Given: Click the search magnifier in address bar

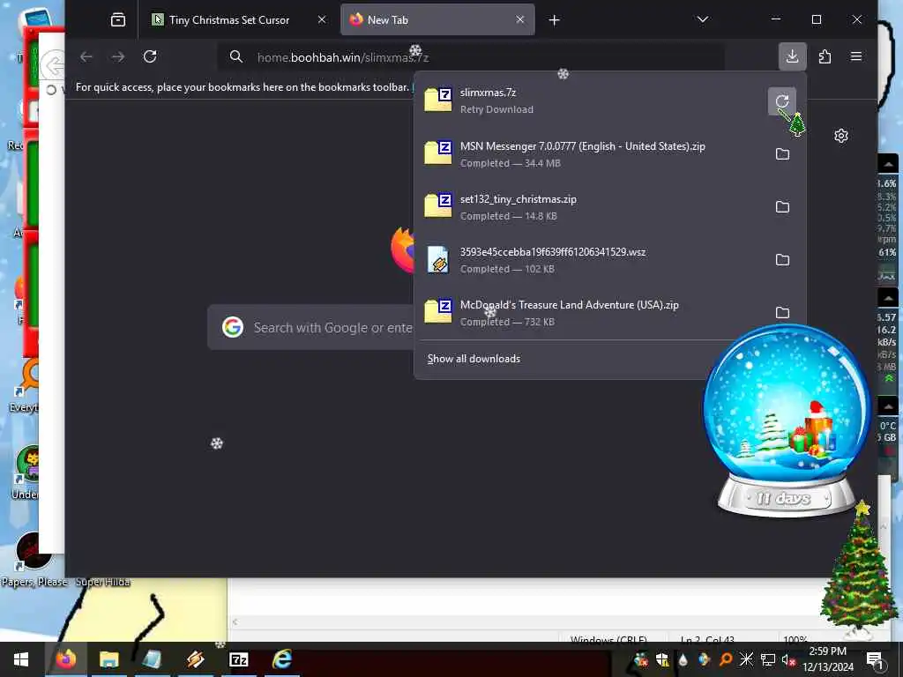Looking at the screenshot, I should click(x=236, y=56).
